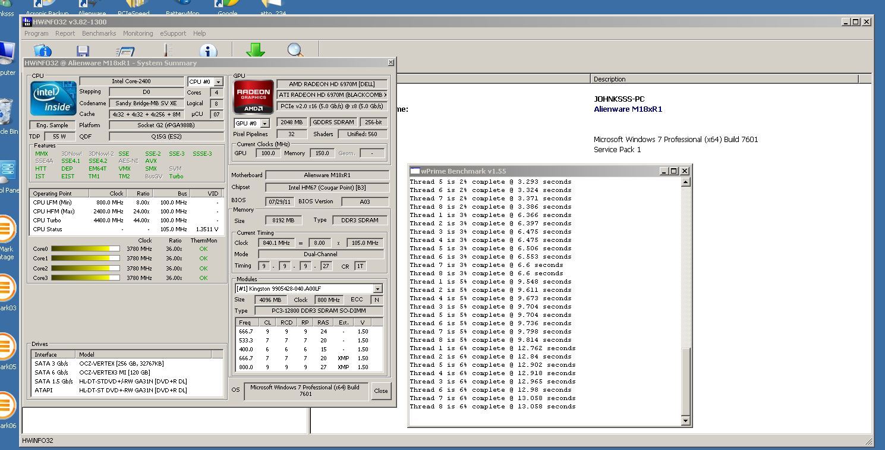Select the CPU HFM (Max) row
This screenshot has width=885, height=450.
point(127,212)
